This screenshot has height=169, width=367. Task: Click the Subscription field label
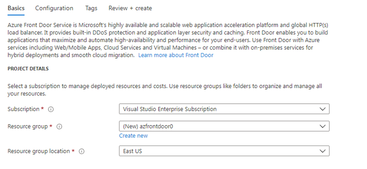pyautogui.click(x=23, y=109)
